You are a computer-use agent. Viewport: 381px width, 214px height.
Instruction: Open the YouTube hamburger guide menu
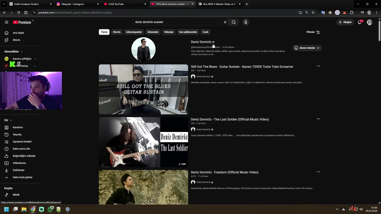point(6,22)
